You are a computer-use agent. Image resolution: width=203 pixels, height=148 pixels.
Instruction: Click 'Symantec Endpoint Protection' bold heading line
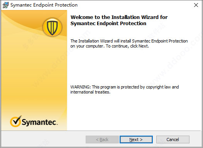[108, 24]
